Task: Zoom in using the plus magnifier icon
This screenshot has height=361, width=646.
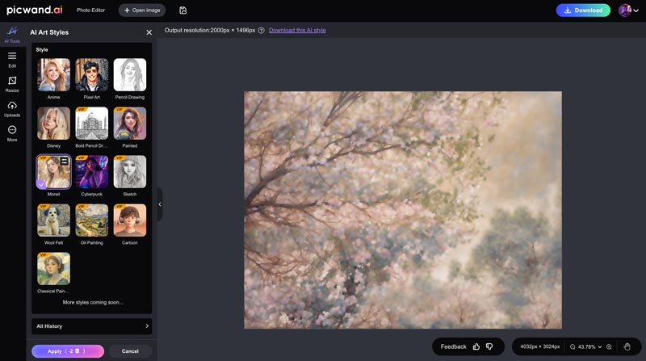Action: point(609,347)
